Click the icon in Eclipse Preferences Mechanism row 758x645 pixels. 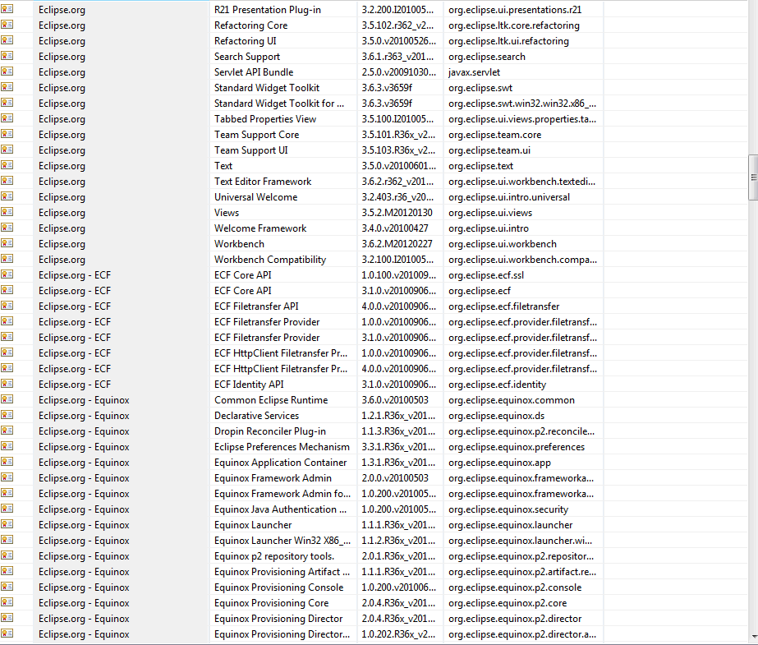pos(7,446)
